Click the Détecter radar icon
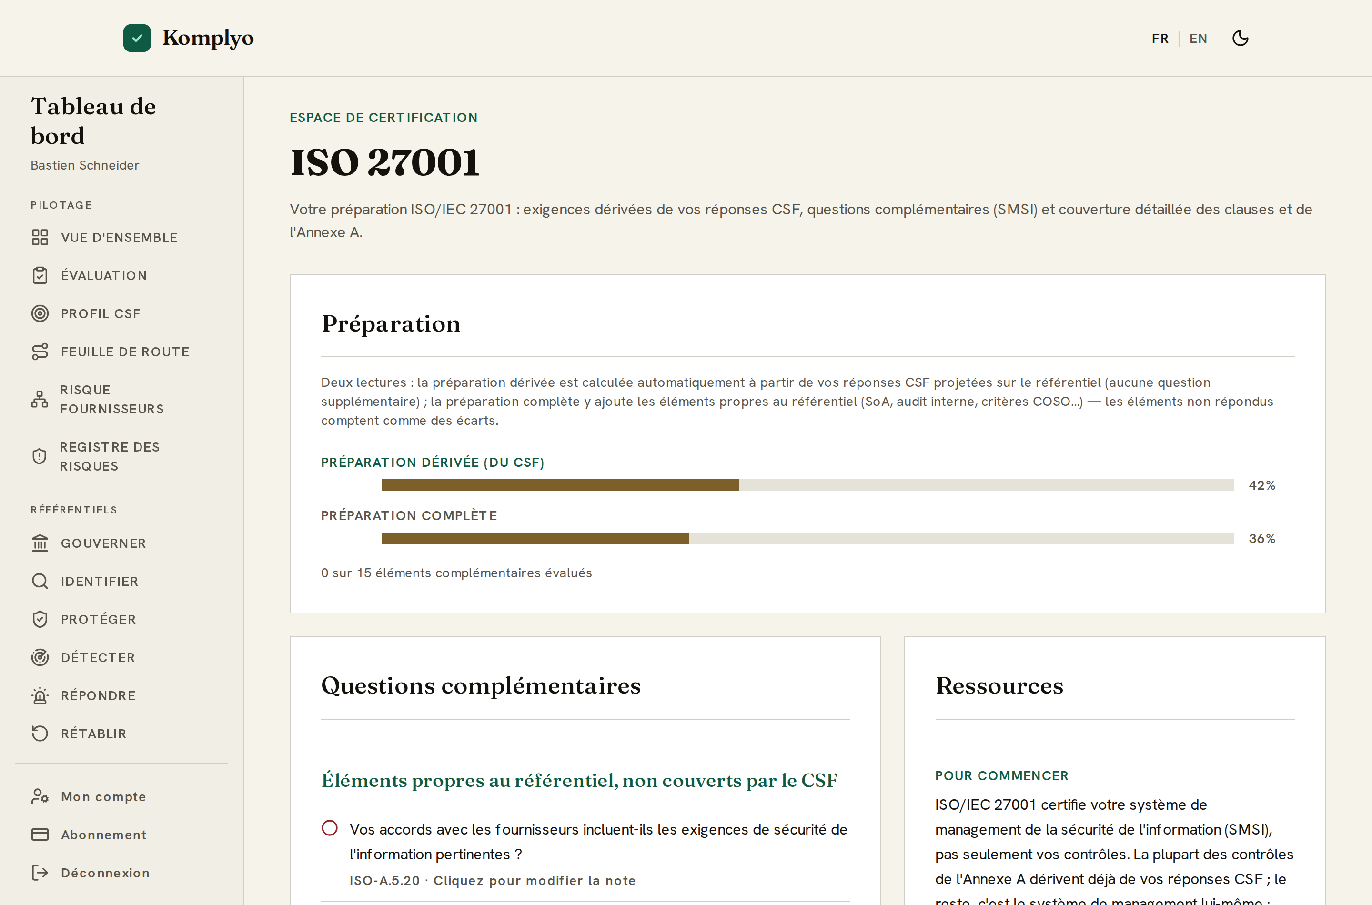Screen dimensions: 1372x905 [40, 657]
